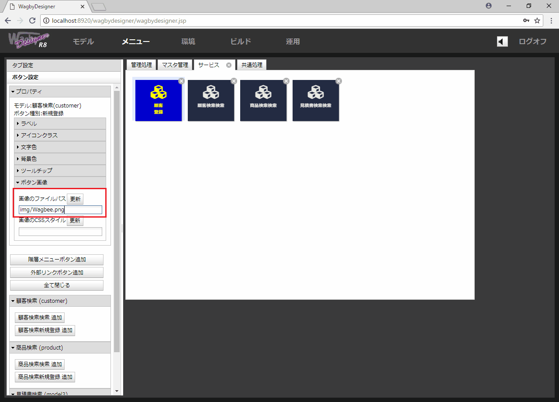Go back with the browser back arrow
This screenshot has width=559, height=402.
8,21
